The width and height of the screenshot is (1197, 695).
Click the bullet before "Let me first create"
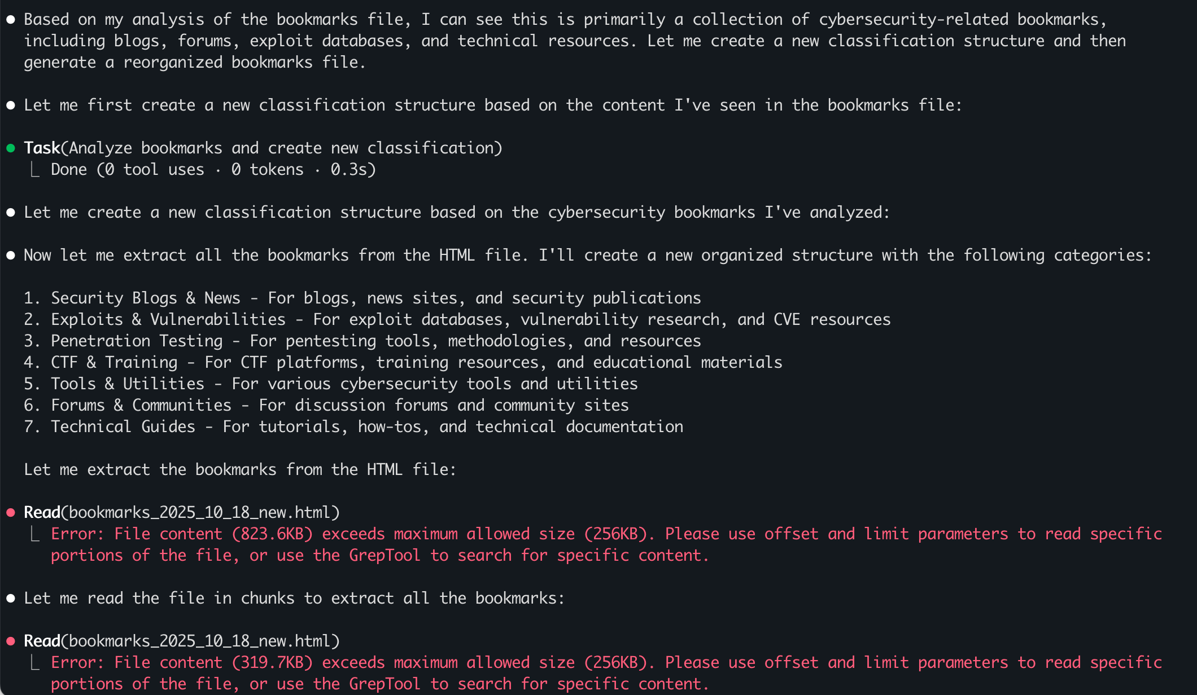point(11,105)
